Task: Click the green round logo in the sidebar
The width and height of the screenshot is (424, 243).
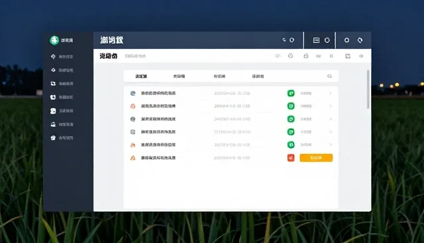Action: click(x=54, y=40)
